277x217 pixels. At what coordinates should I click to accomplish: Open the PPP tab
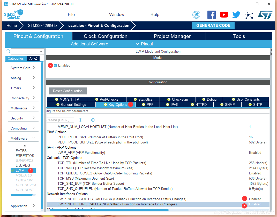click(x=148, y=105)
